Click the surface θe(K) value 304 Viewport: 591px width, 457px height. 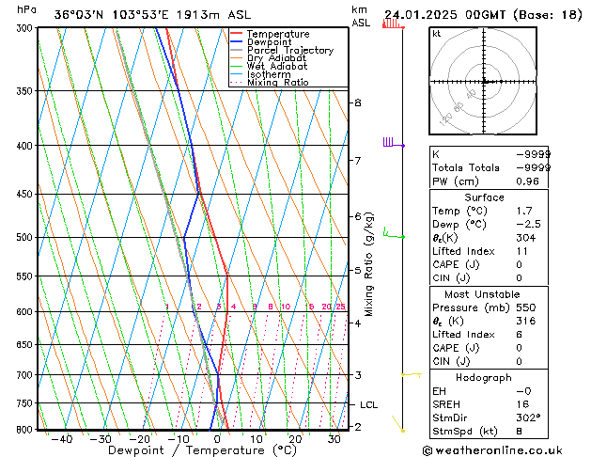[526, 238]
